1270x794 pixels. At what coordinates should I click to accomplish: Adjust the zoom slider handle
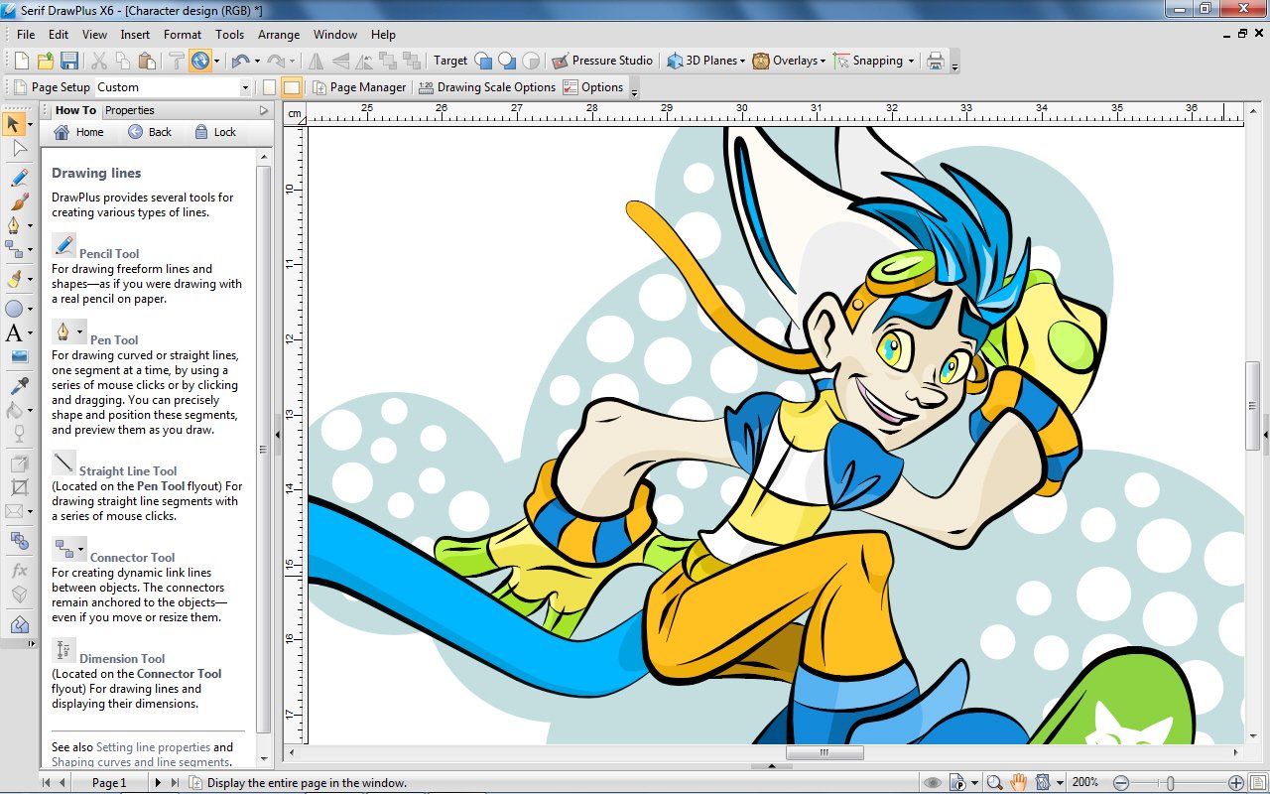pos(1170,781)
